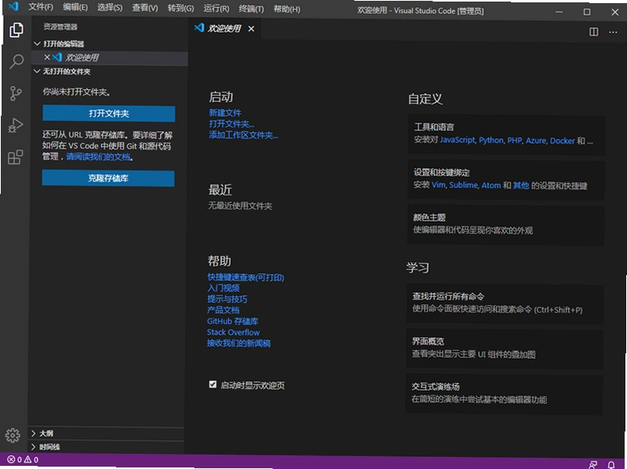Open the Manage gear icon
627x469 pixels.
point(13,435)
